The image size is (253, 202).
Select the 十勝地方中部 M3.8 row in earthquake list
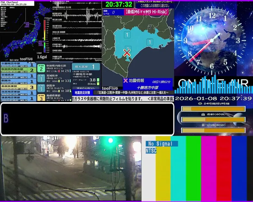pyautogui.click(x=18, y=65)
